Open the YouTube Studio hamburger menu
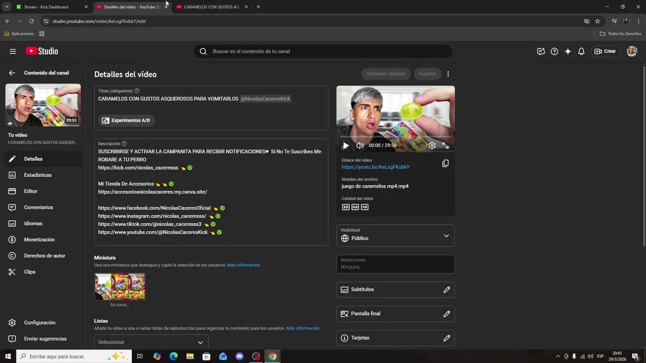646x363 pixels. coord(13,51)
